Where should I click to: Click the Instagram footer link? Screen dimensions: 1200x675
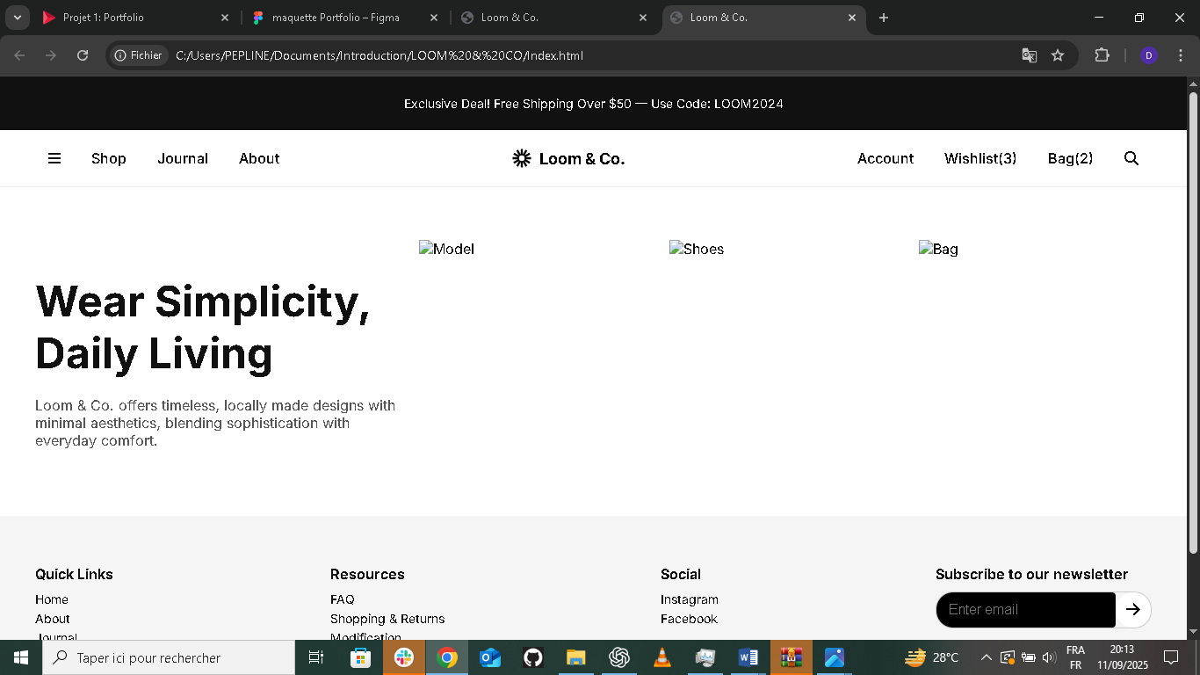690,599
